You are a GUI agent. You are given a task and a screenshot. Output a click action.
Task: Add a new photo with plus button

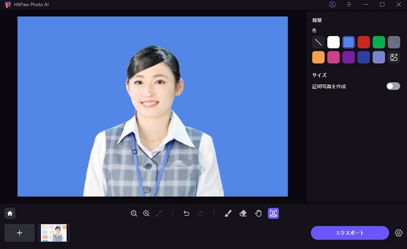19,233
